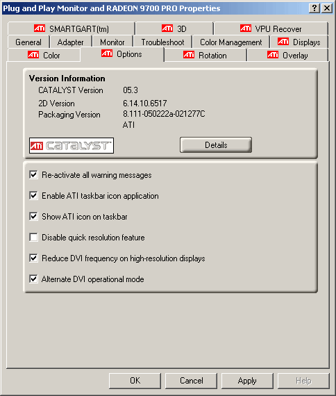Open version Details button

pyautogui.click(x=216, y=145)
